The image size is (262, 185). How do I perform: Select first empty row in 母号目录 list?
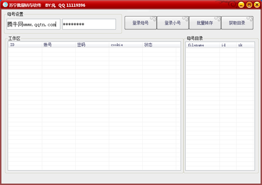click(x=220, y=51)
